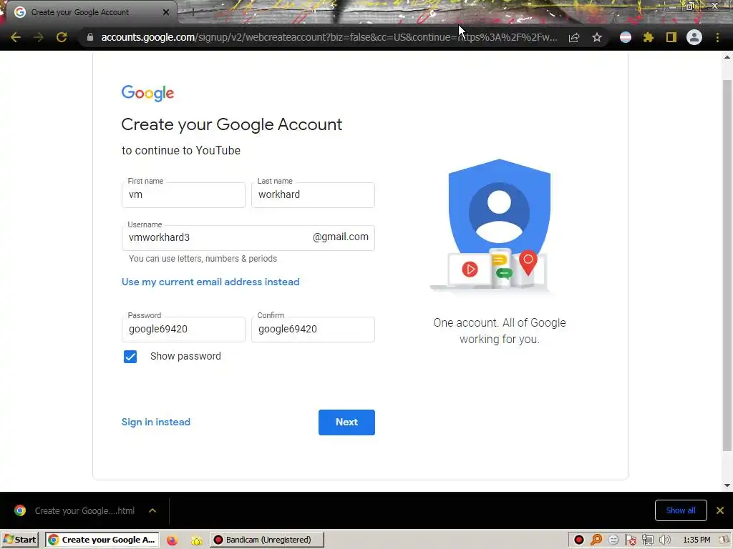The image size is (733, 549).
Task: Click the Google logo
Action: point(147,93)
